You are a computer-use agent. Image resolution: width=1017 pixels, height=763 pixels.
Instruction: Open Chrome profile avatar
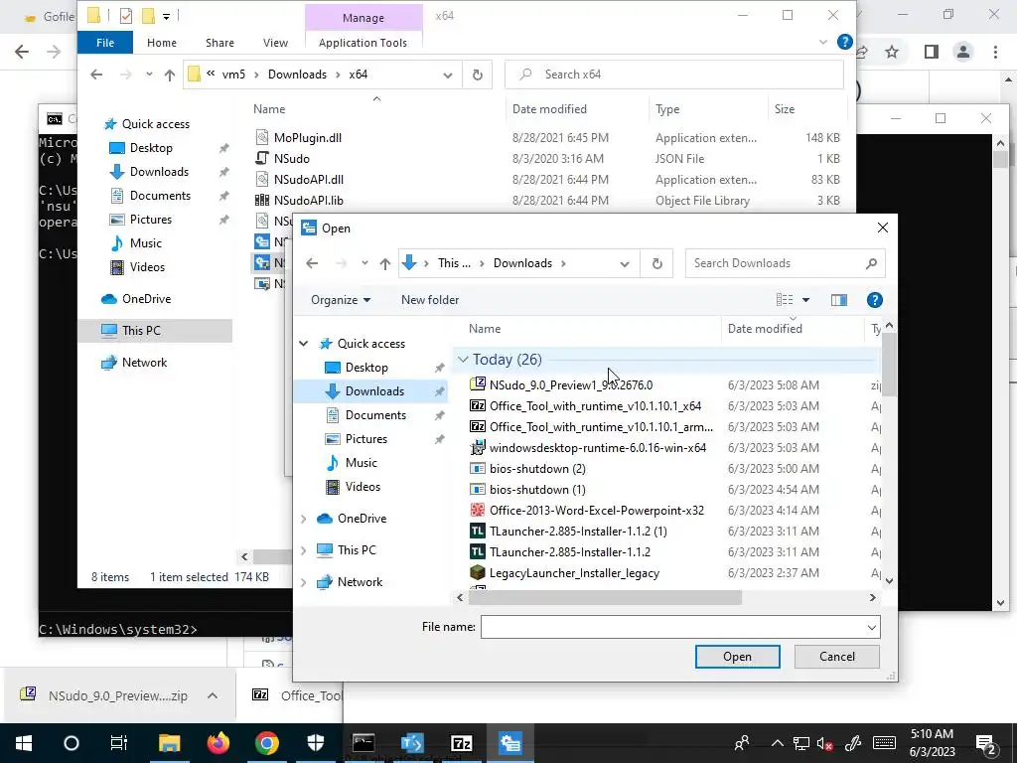pos(963,52)
